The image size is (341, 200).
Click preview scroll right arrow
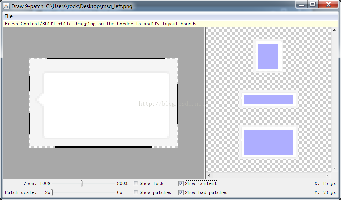[328, 175]
